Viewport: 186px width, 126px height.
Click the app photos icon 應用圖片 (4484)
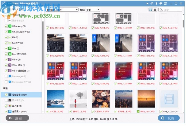(x=10, y=111)
